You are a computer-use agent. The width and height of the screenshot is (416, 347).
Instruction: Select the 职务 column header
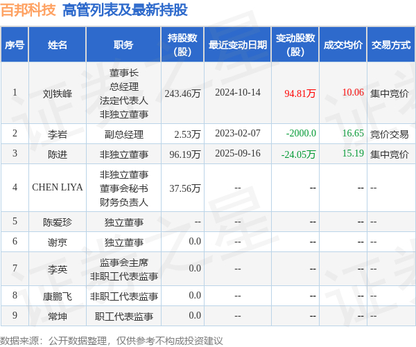pos(123,45)
